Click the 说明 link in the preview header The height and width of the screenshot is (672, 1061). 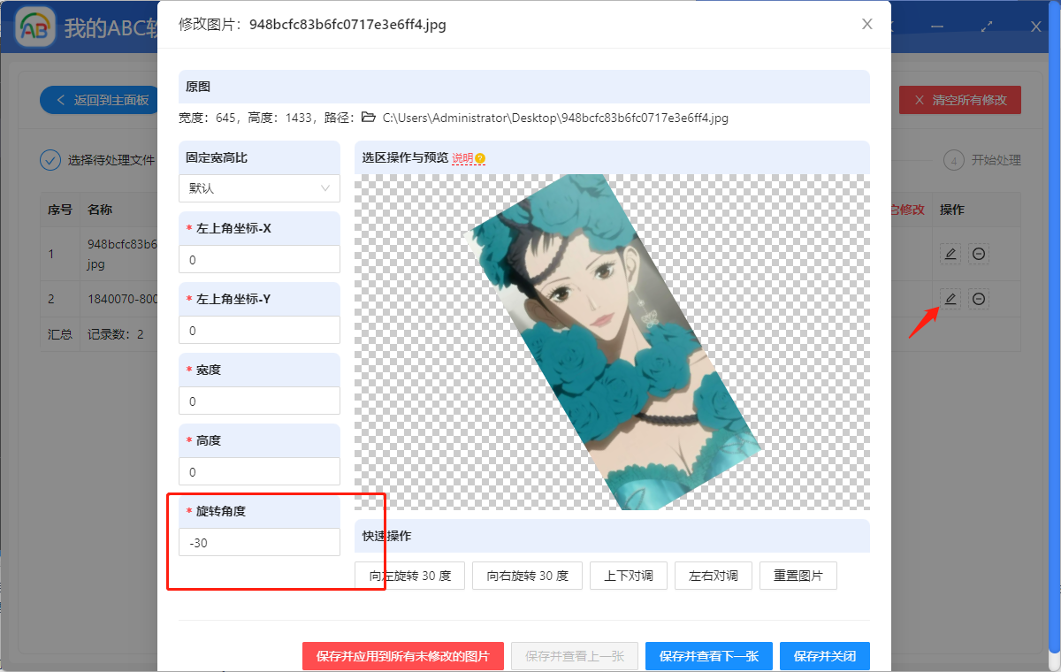[464, 159]
